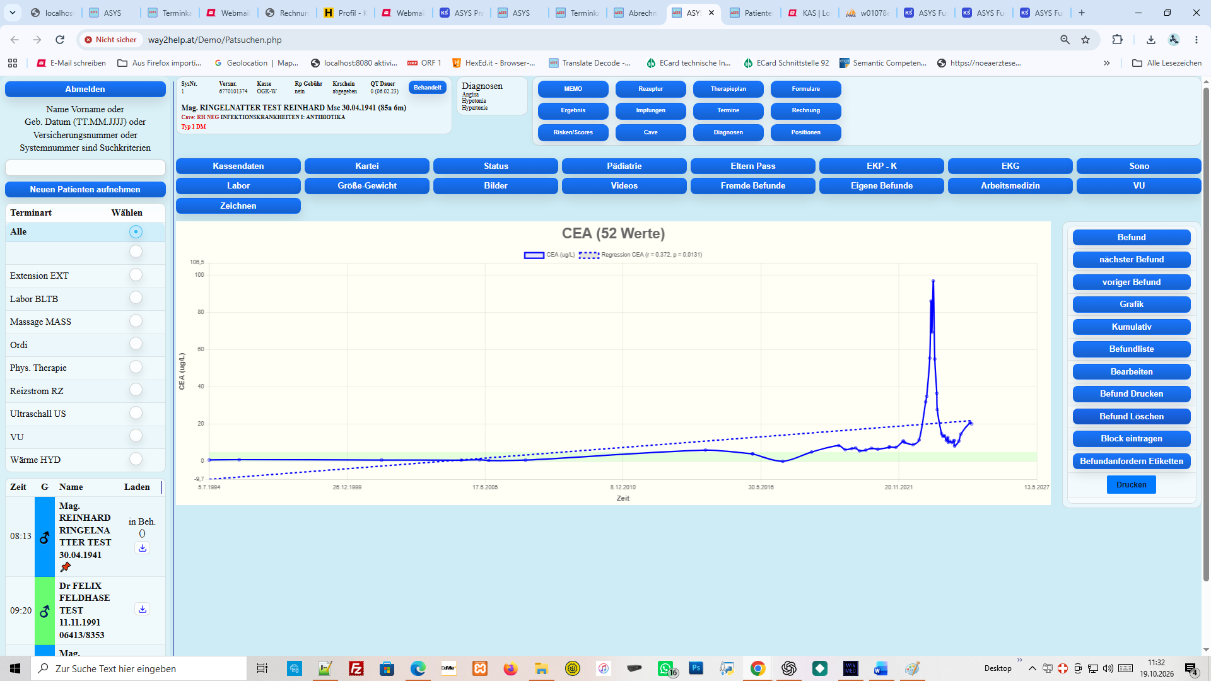Open Chrome from Windows taskbar
1211x681 pixels.
click(758, 668)
